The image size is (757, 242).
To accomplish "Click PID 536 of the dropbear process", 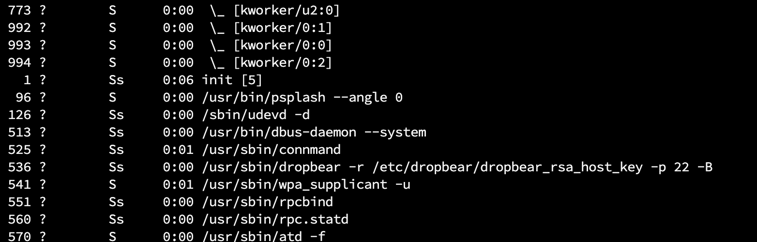I will [x=19, y=167].
